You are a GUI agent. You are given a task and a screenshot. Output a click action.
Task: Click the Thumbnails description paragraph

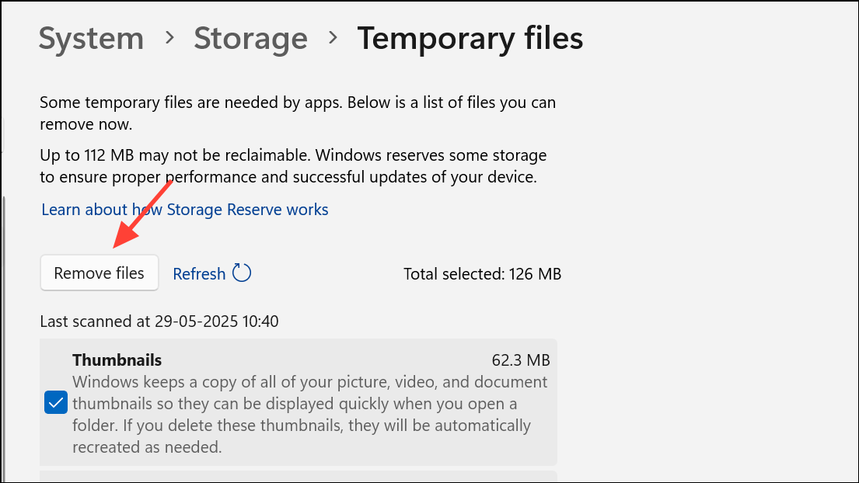click(x=309, y=415)
